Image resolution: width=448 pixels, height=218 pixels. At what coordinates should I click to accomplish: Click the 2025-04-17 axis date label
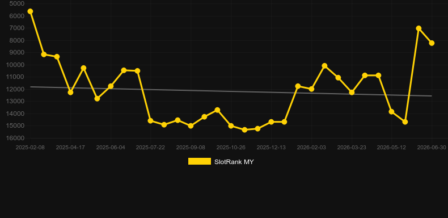tap(70, 148)
